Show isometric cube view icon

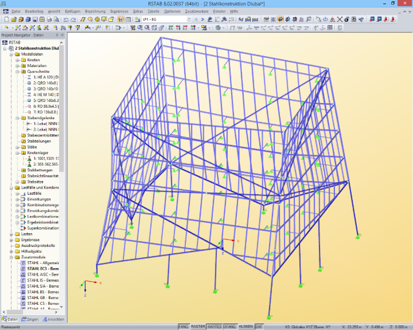point(154,27)
